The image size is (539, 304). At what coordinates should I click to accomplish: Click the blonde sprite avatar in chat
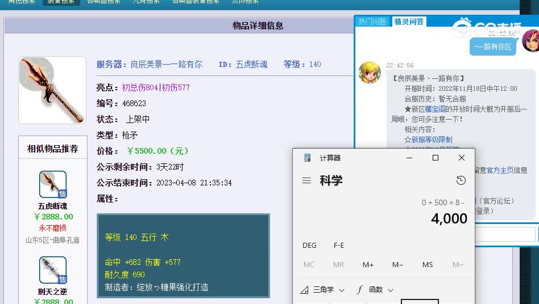pyautogui.click(x=370, y=73)
